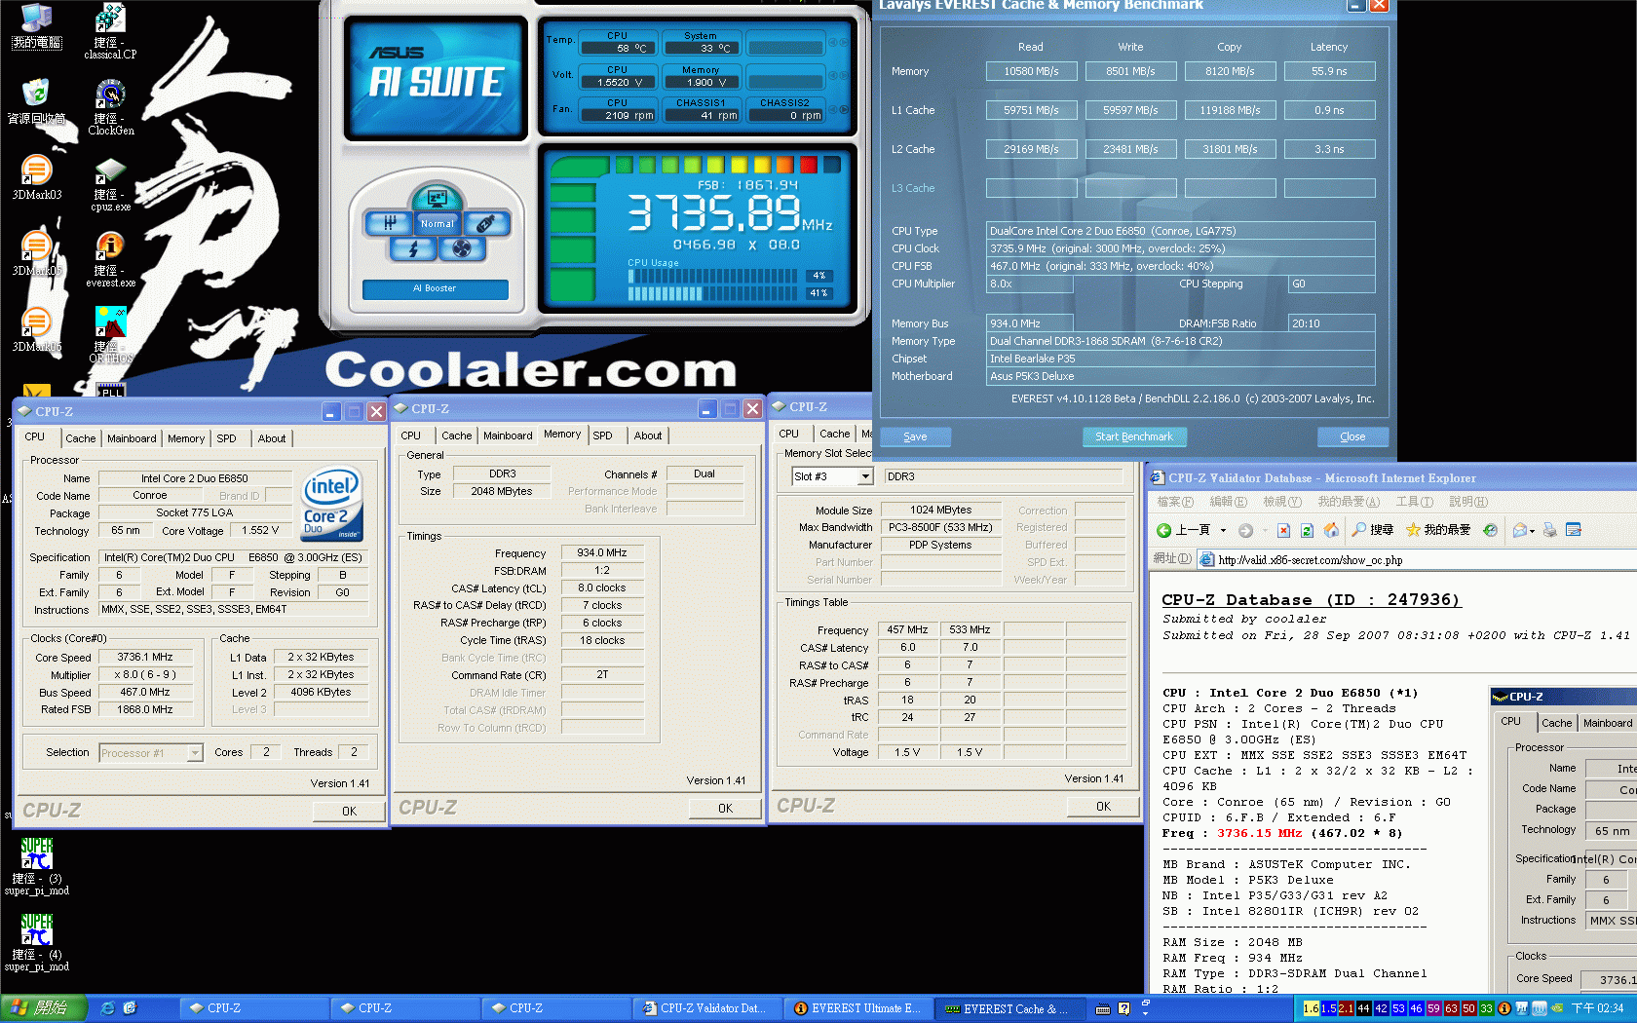Open AI Gear shifter icon in AI Suite
The width and height of the screenshot is (1637, 1023).
click(390, 223)
